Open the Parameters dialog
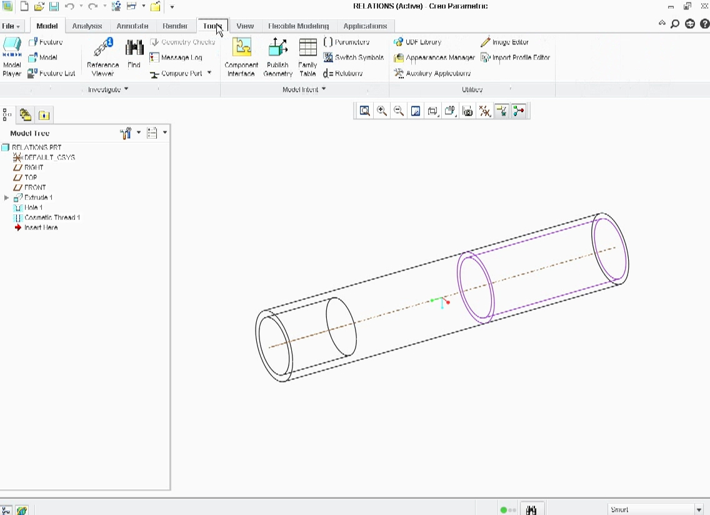The image size is (710, 515). pyautogui.click(x=347, y=42)
